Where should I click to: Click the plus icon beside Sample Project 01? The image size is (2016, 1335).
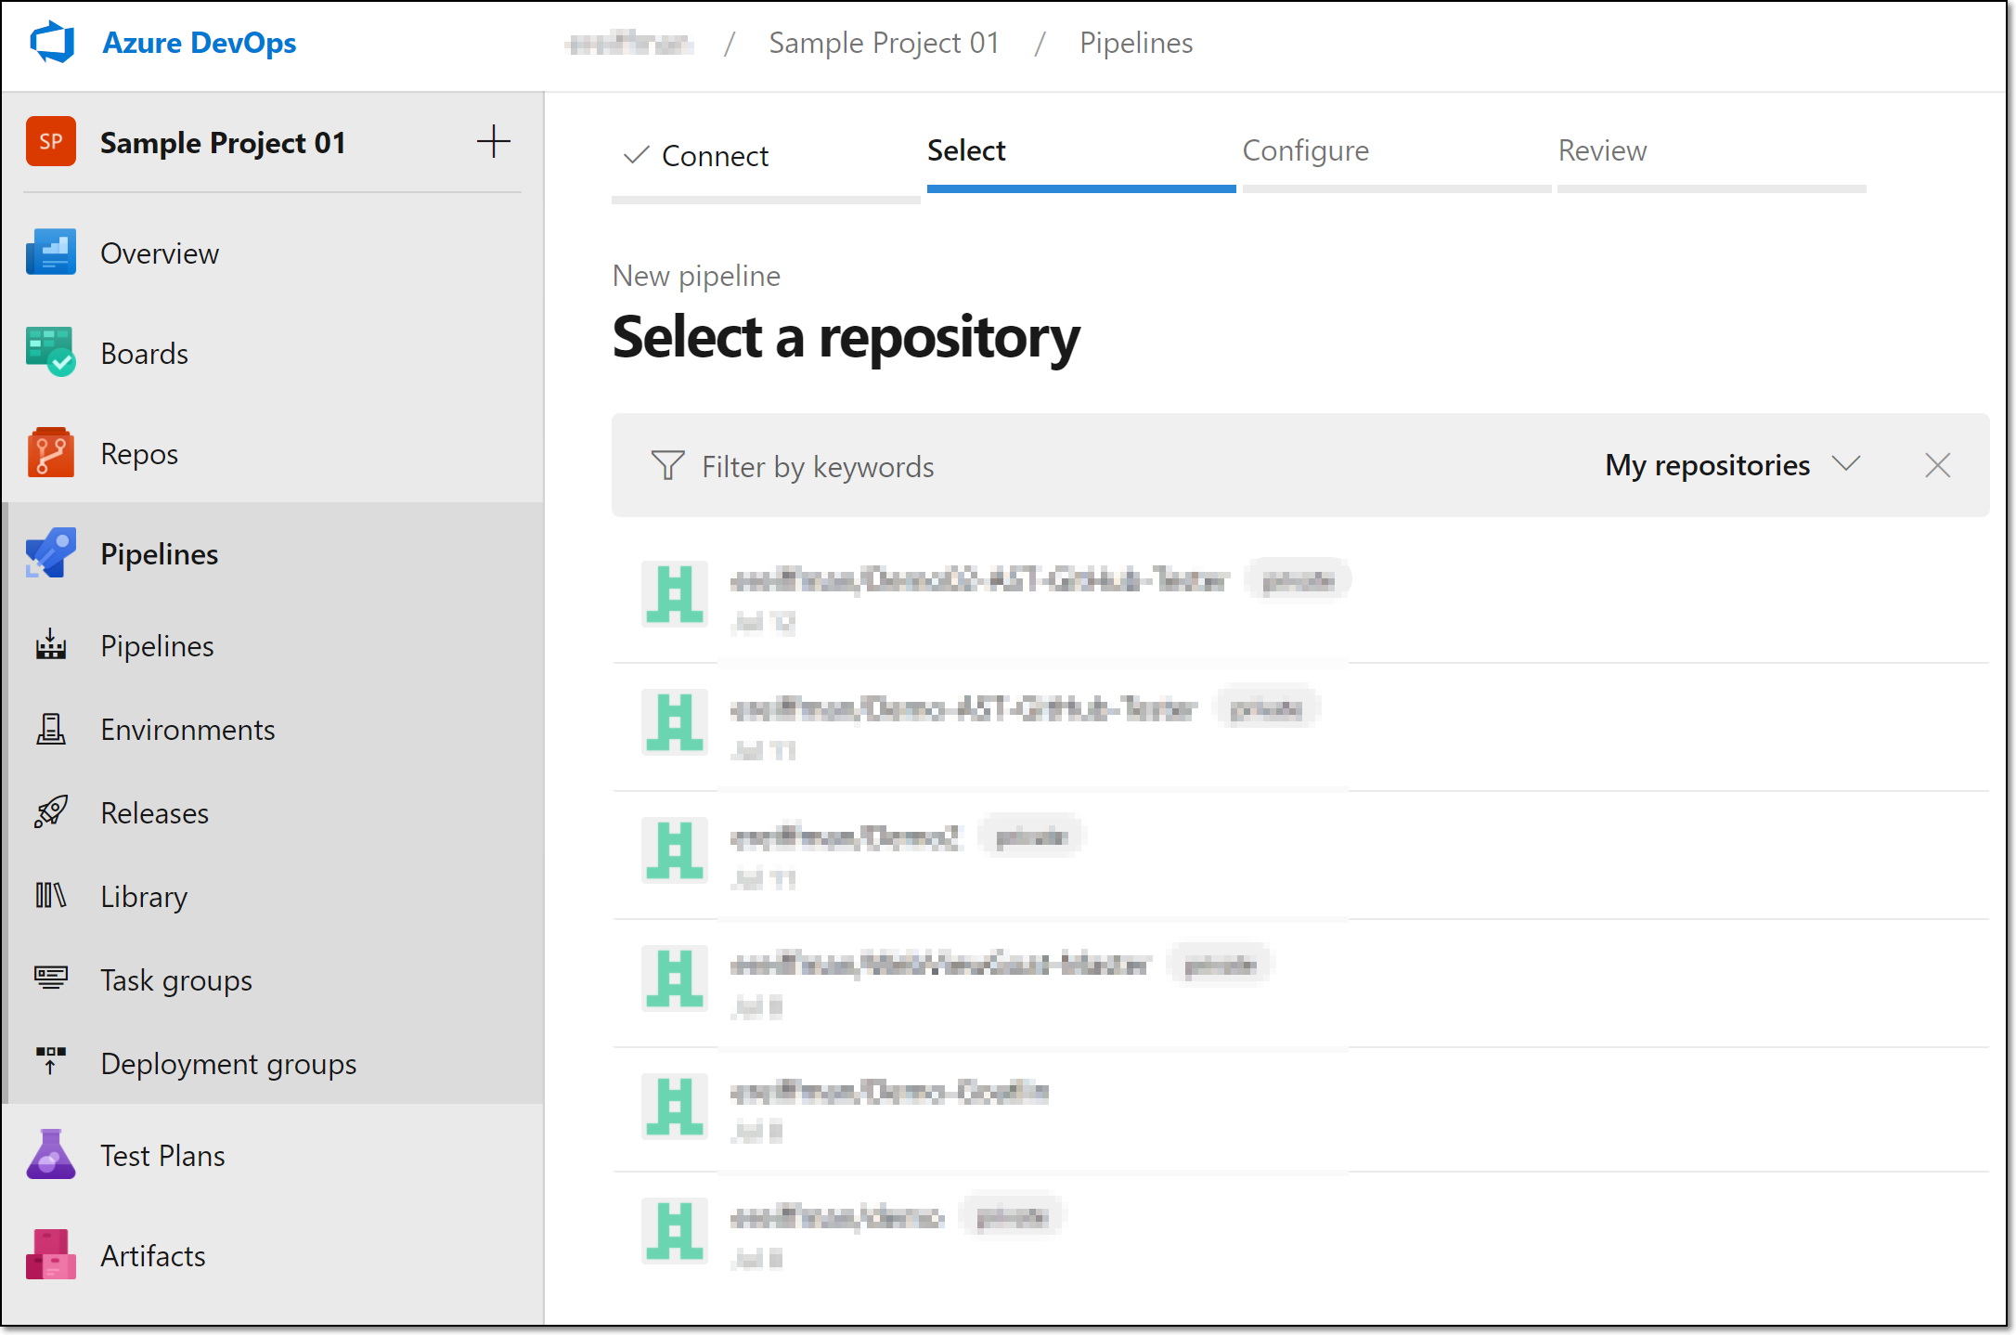pos(494,141)
